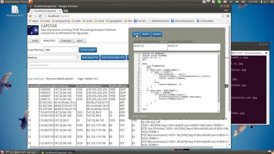Open the Chrome hamburger menu

(228, 16)
